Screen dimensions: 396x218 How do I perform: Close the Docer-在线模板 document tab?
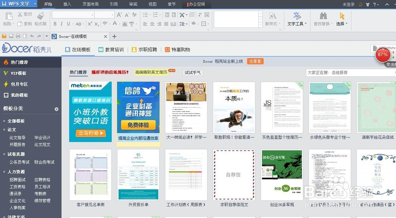(x=106, y=36)
